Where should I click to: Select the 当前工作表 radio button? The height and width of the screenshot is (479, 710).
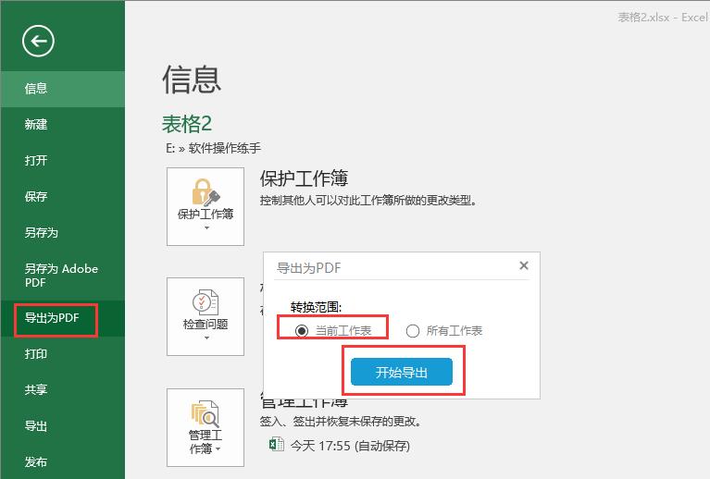click(302, 330)
